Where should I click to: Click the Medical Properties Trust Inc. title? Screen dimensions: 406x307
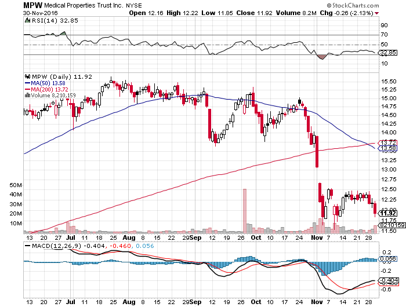[84, 5]
